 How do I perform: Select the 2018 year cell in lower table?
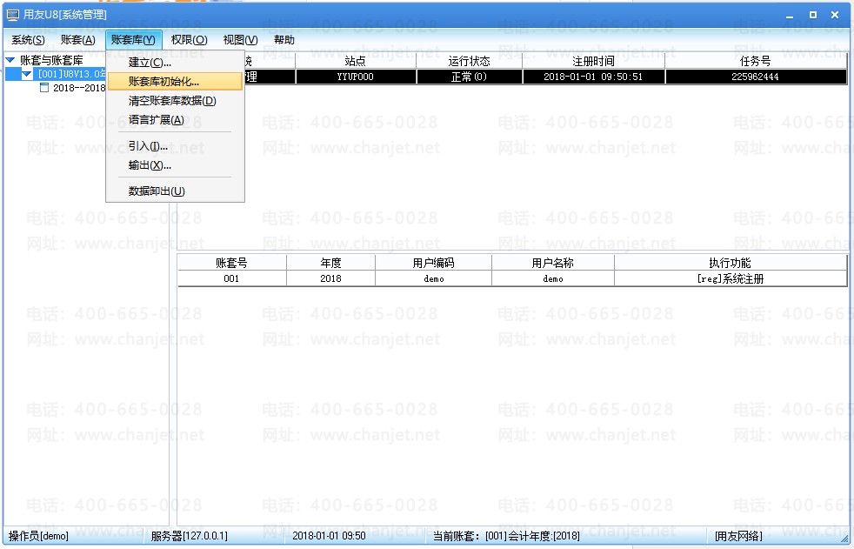click(x=330, y=279)
